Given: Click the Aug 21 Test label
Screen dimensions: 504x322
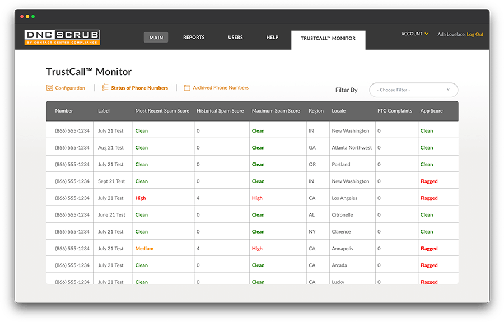Looking at the screenshot, I should (111, 147).
